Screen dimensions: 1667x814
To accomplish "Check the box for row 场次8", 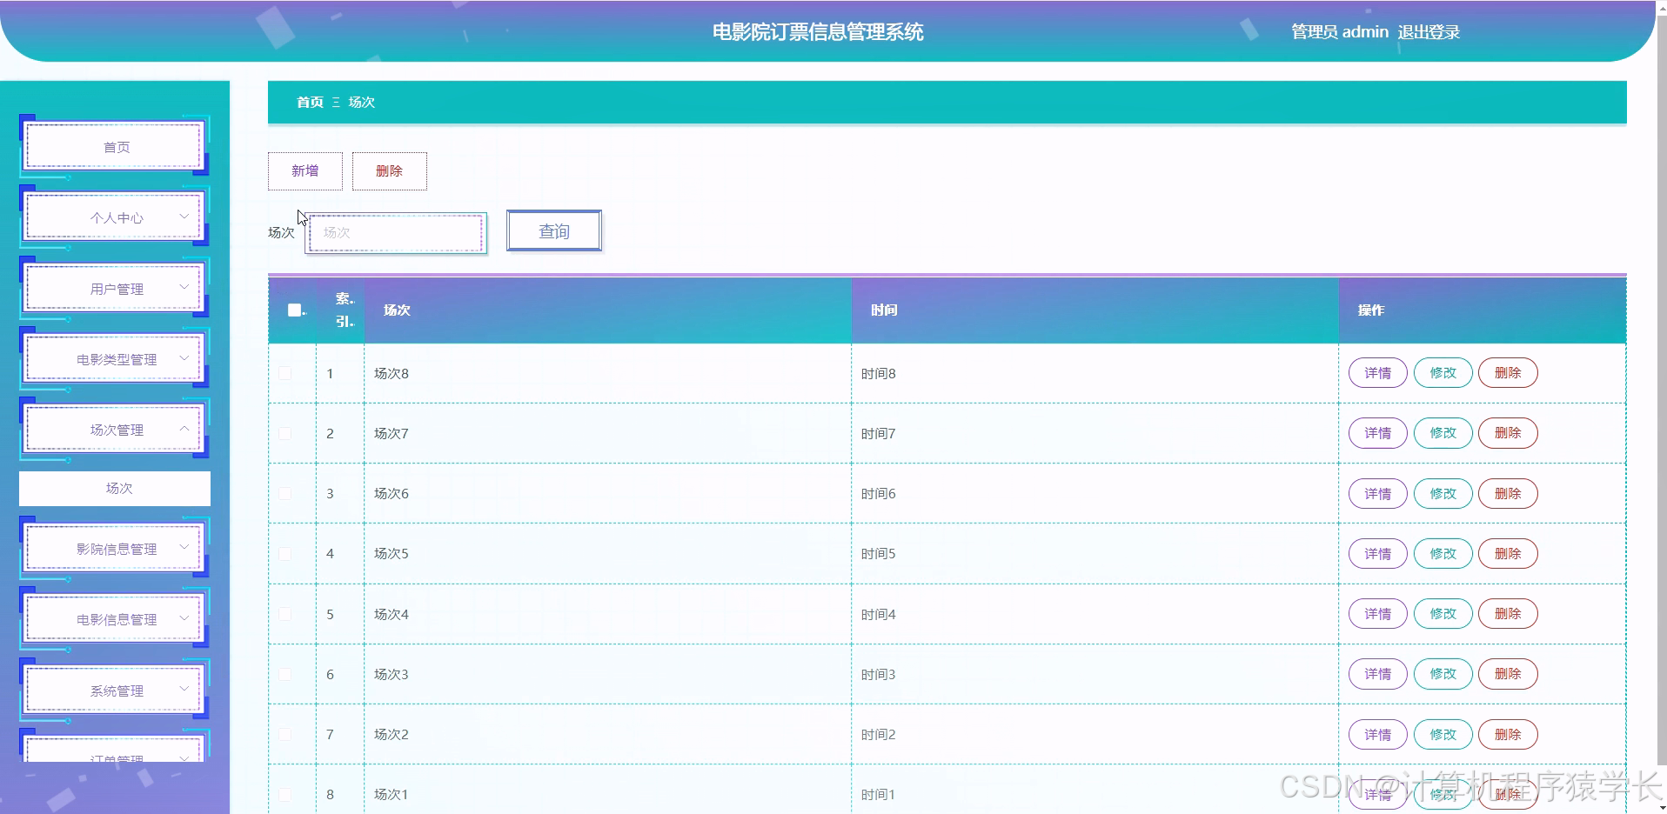I will pyautogui.click(x=285, y=373).
